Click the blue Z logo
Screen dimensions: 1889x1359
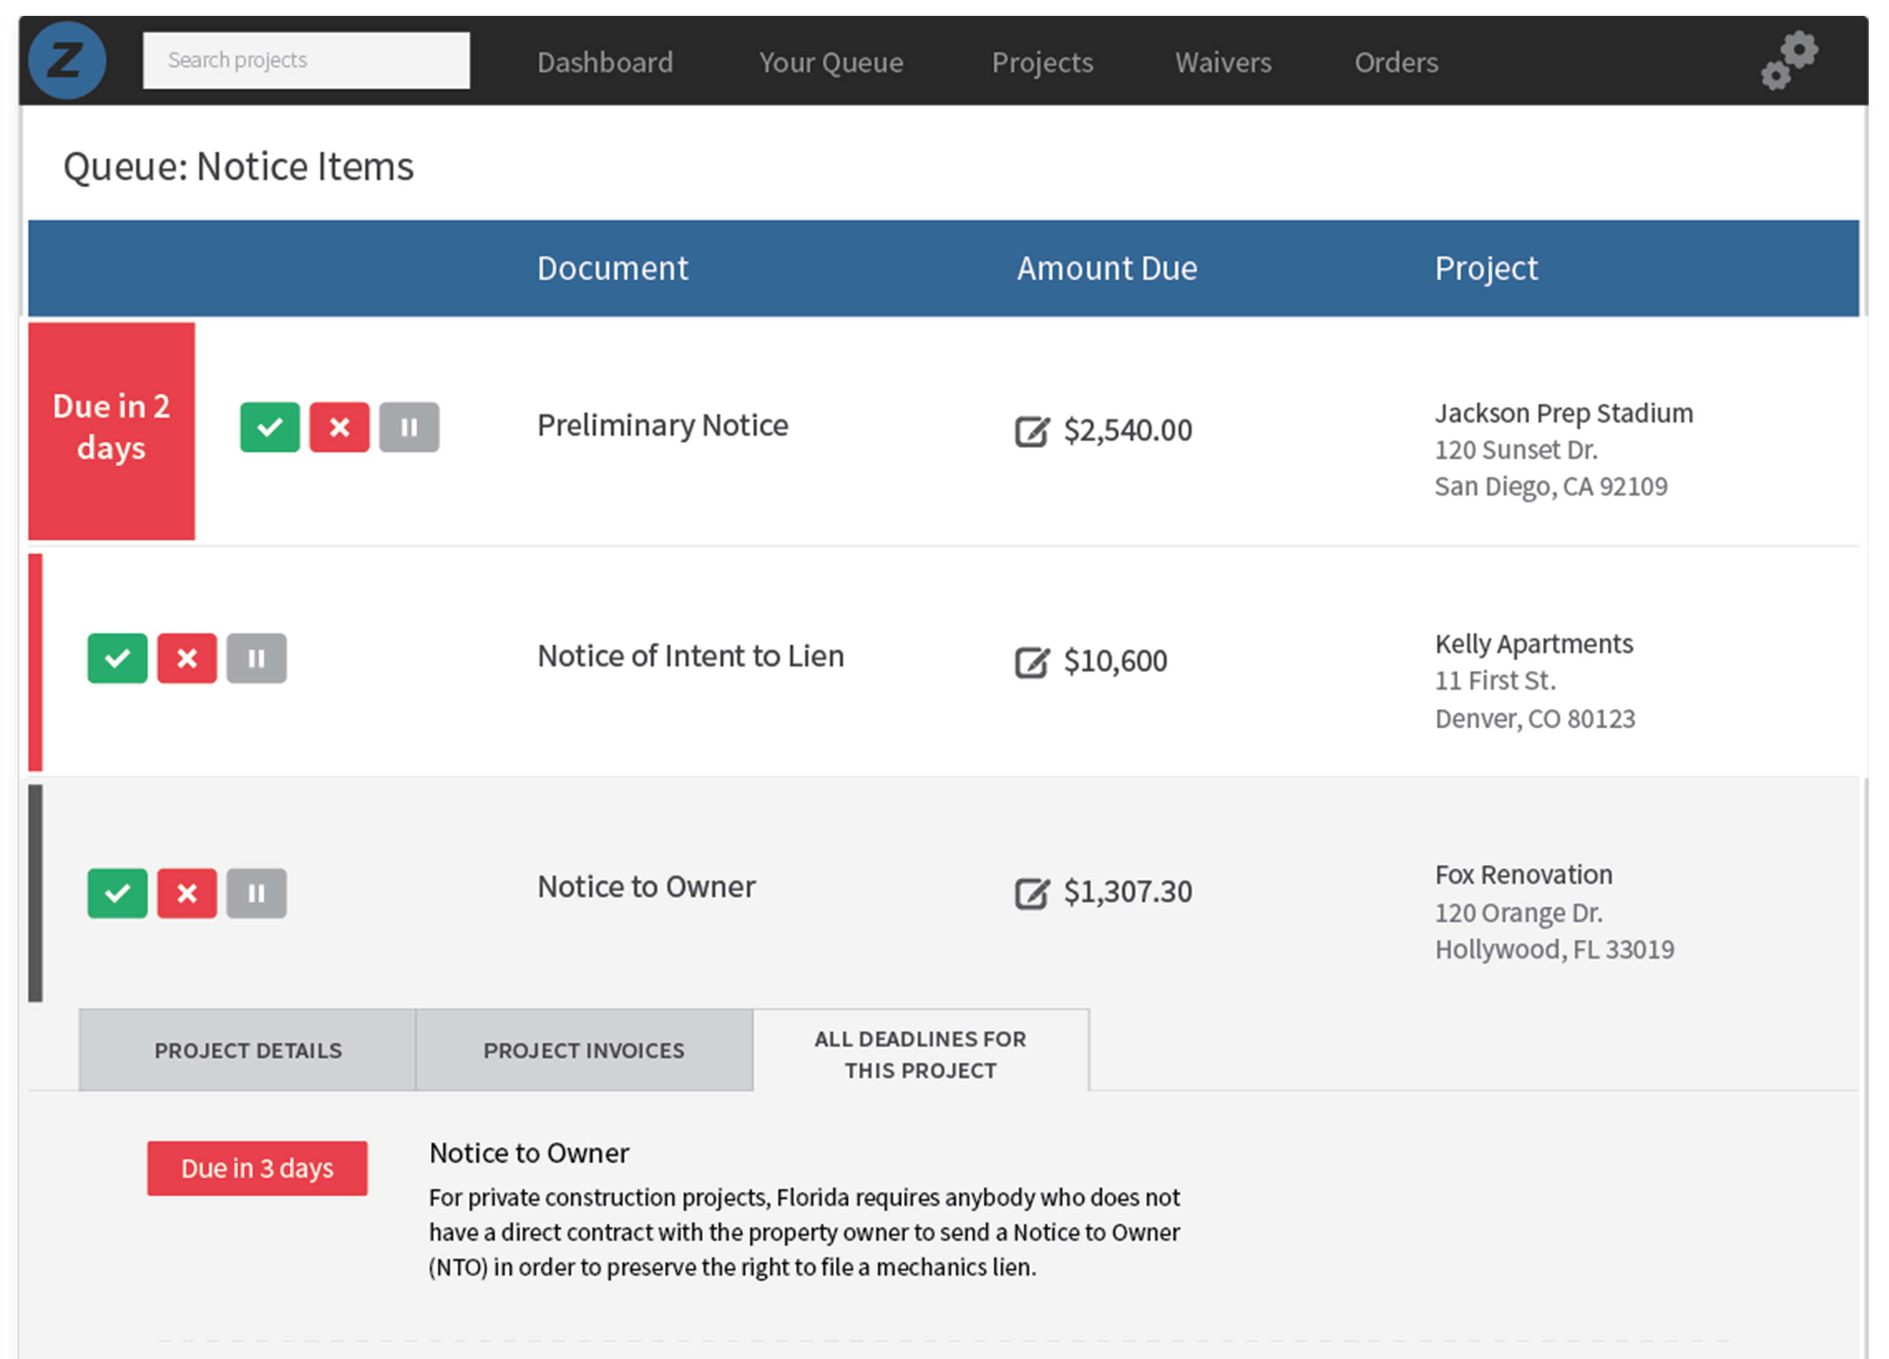(x=66, y=60)
